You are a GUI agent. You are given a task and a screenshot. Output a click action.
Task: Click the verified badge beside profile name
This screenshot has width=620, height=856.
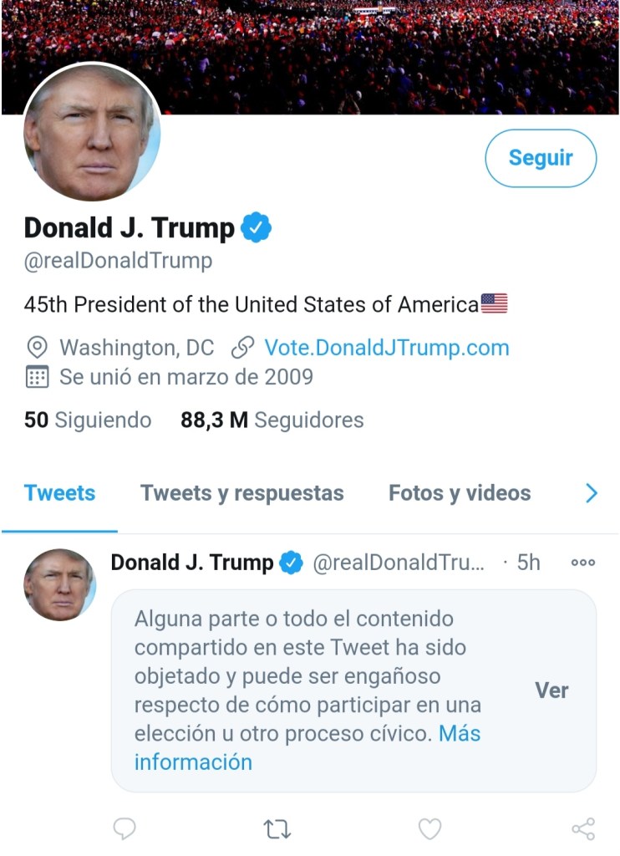[x=256, y=228]
